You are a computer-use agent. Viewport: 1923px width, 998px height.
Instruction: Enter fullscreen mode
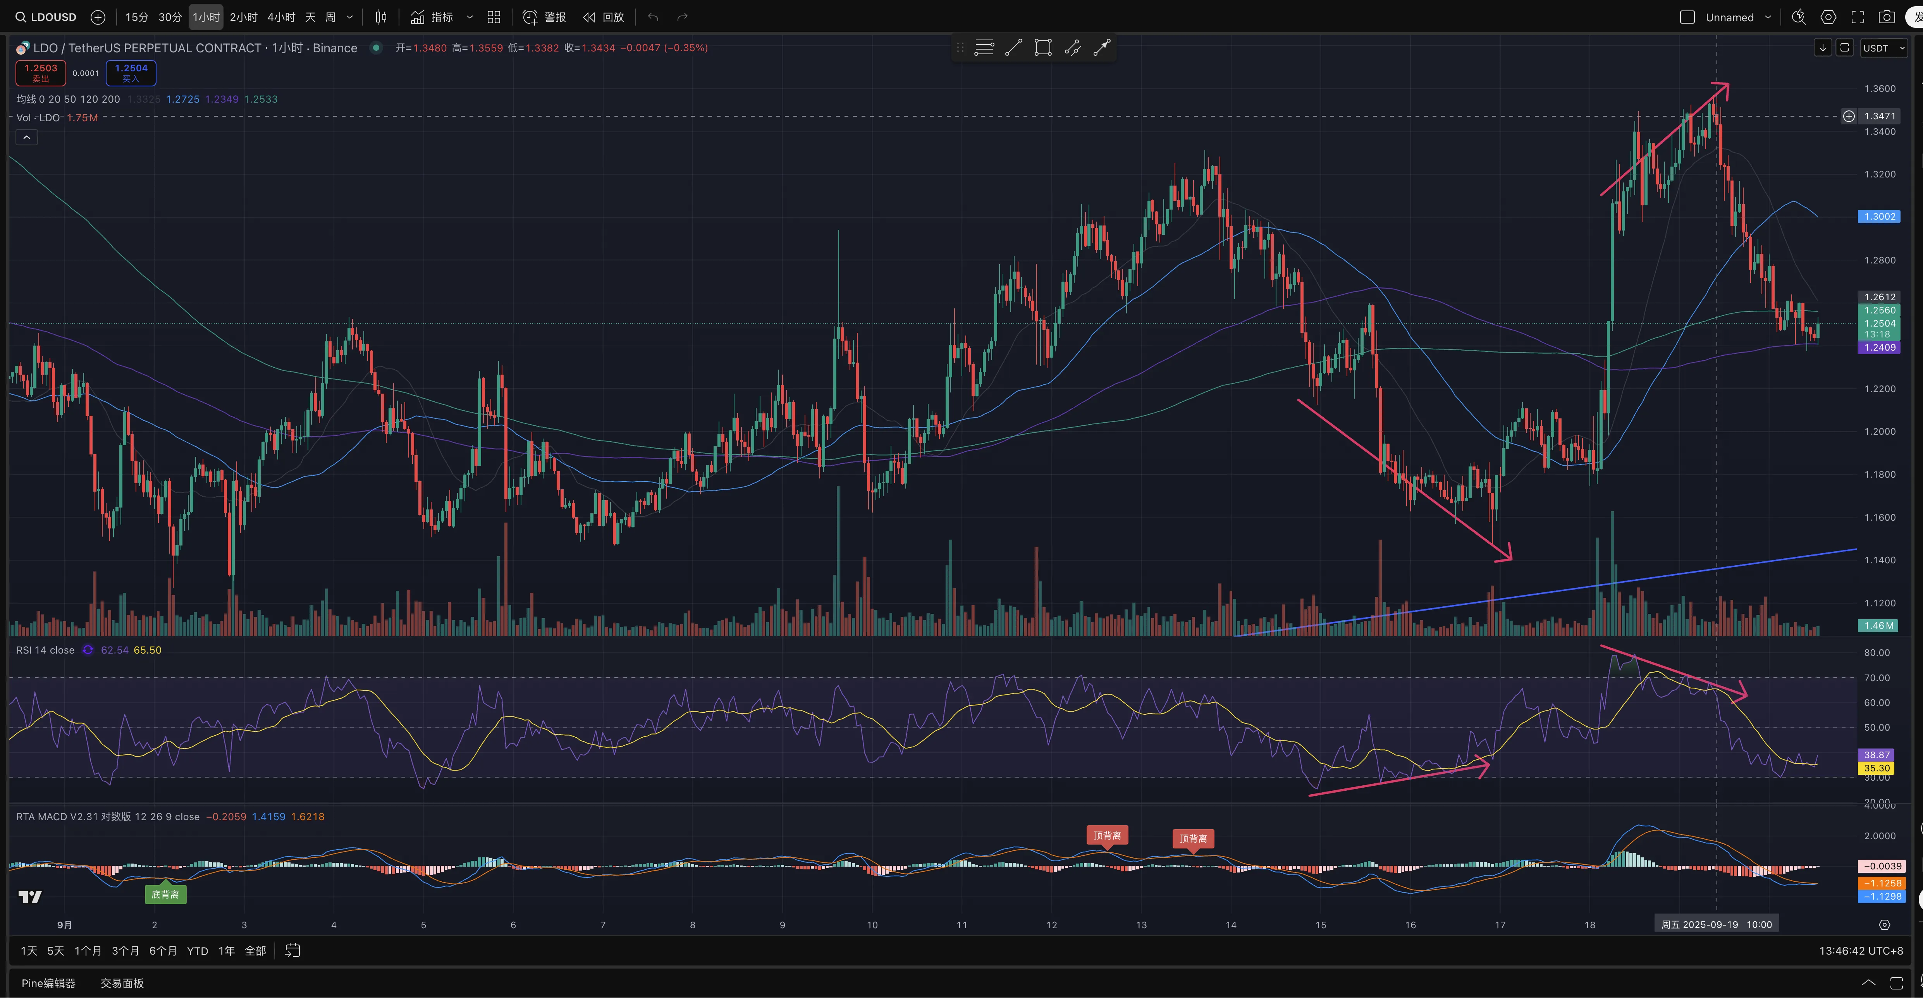point(1857,16)
